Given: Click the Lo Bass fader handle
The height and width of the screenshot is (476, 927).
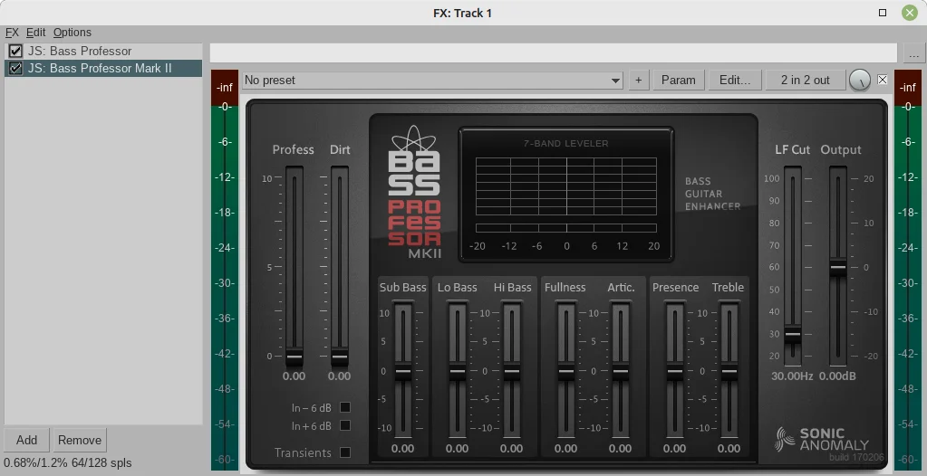Looking at the screenshot, I should click(x=457, y=371).
